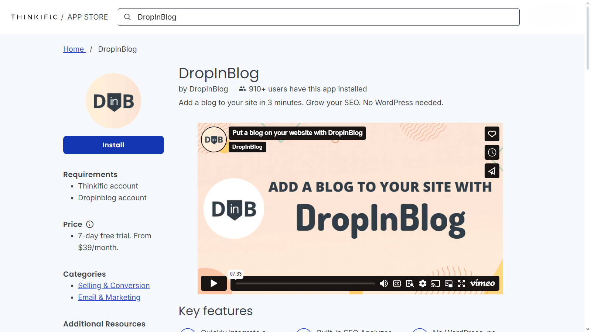Enable picture-in-picture mode
This screenshot has width=591, height=332.
click(x=448, y=283)
